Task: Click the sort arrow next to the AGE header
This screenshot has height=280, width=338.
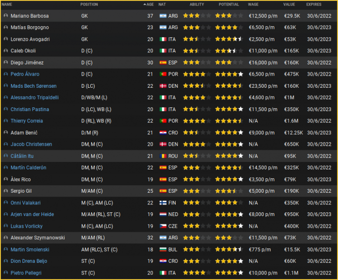Action: (145, 4)
